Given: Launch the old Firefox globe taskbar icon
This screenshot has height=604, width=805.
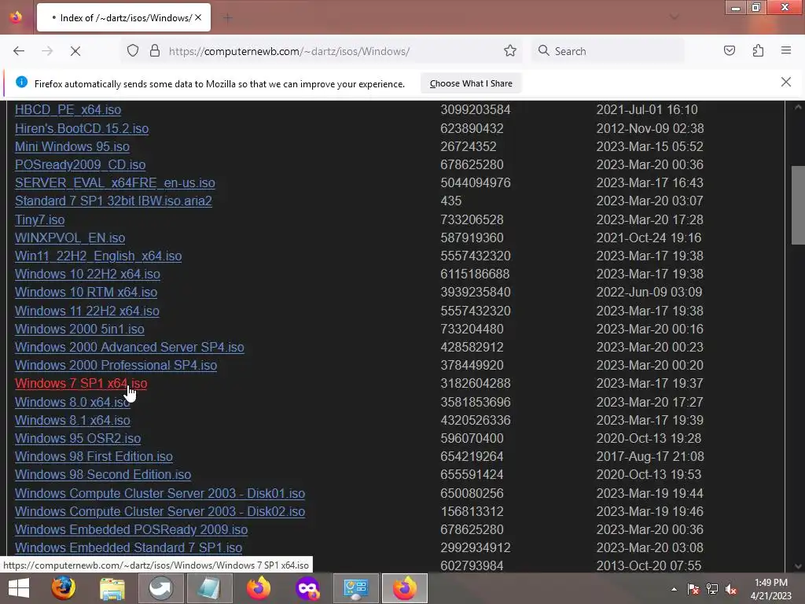Looking at the screenshot, I should click(x=63, y=588).
